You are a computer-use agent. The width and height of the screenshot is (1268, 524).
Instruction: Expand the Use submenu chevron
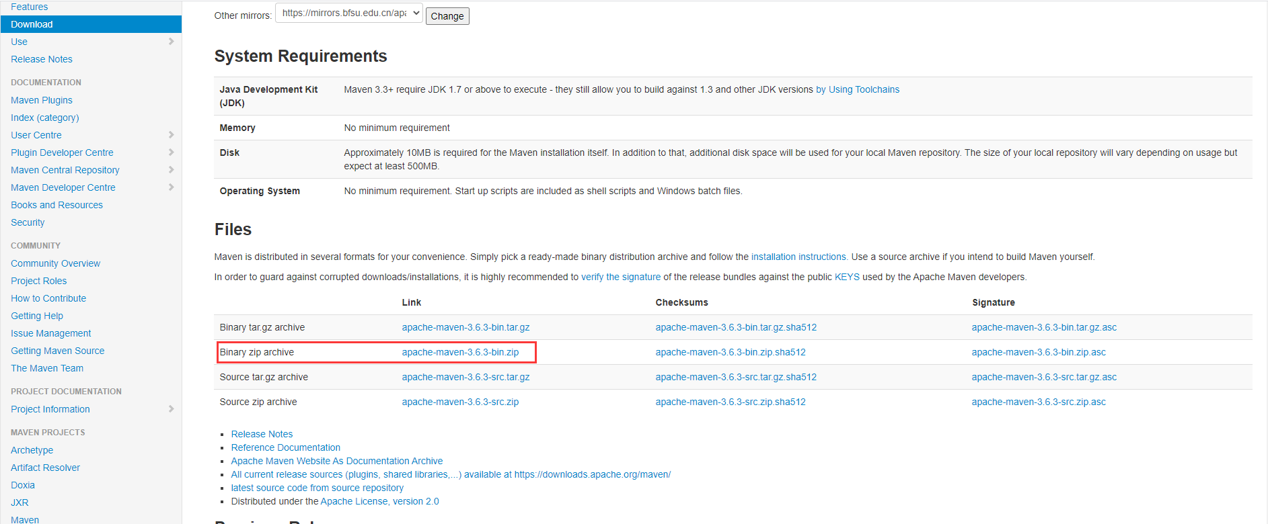pyautogui.click(x=171, y=42)
